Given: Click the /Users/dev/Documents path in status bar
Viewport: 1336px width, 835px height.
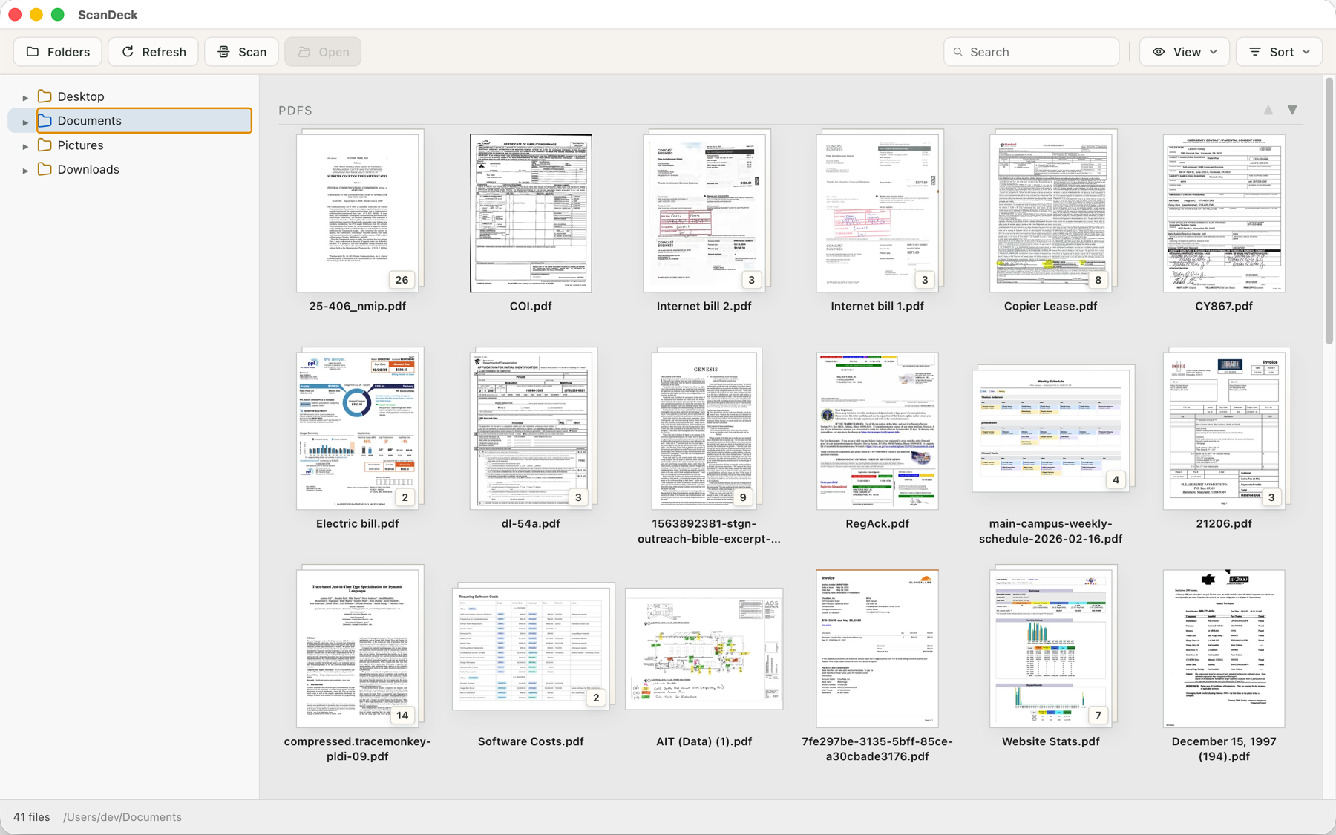Looking at the screenshot, I should [x=122, y=816].
